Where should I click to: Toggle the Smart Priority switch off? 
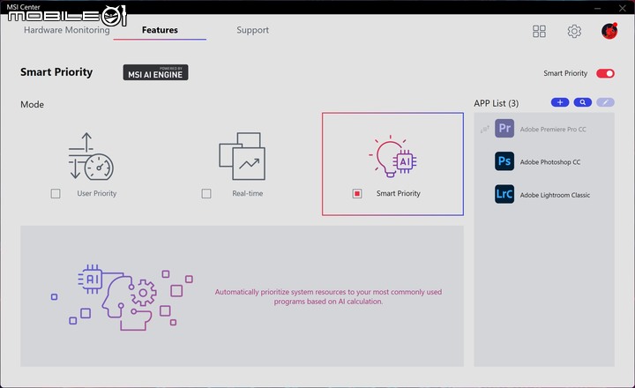click(605, 73)
